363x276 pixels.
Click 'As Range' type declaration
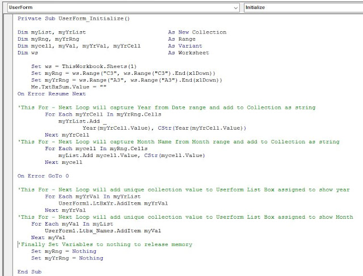[181, 39]
